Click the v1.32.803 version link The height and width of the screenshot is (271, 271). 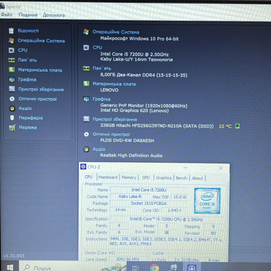pyautogui.click(x=14, y=256)
